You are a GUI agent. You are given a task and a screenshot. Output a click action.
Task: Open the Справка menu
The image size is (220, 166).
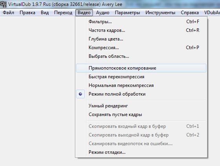click(190, 13)
